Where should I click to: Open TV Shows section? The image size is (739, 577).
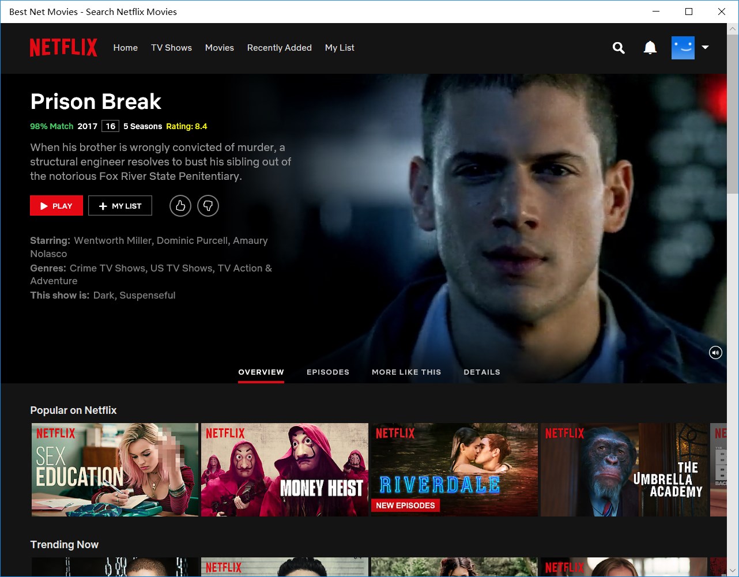pyautogui.click(x=171, y=48)
